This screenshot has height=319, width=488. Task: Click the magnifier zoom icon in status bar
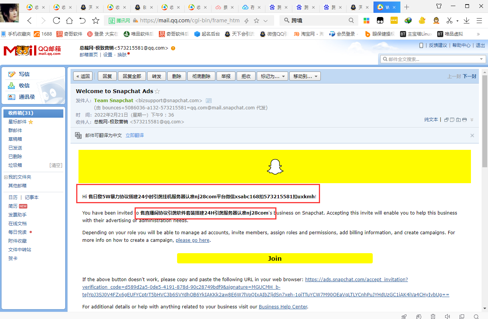476,316
